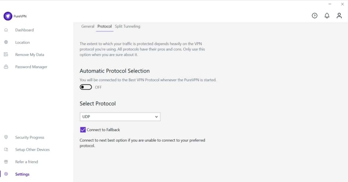
Task: Click the Remove My Data icon
Action: click(6, 55)
